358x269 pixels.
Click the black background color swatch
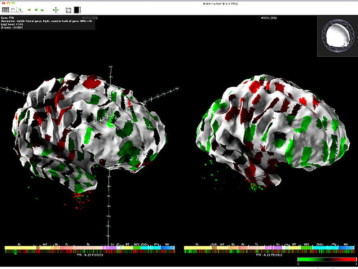[77, 10]
